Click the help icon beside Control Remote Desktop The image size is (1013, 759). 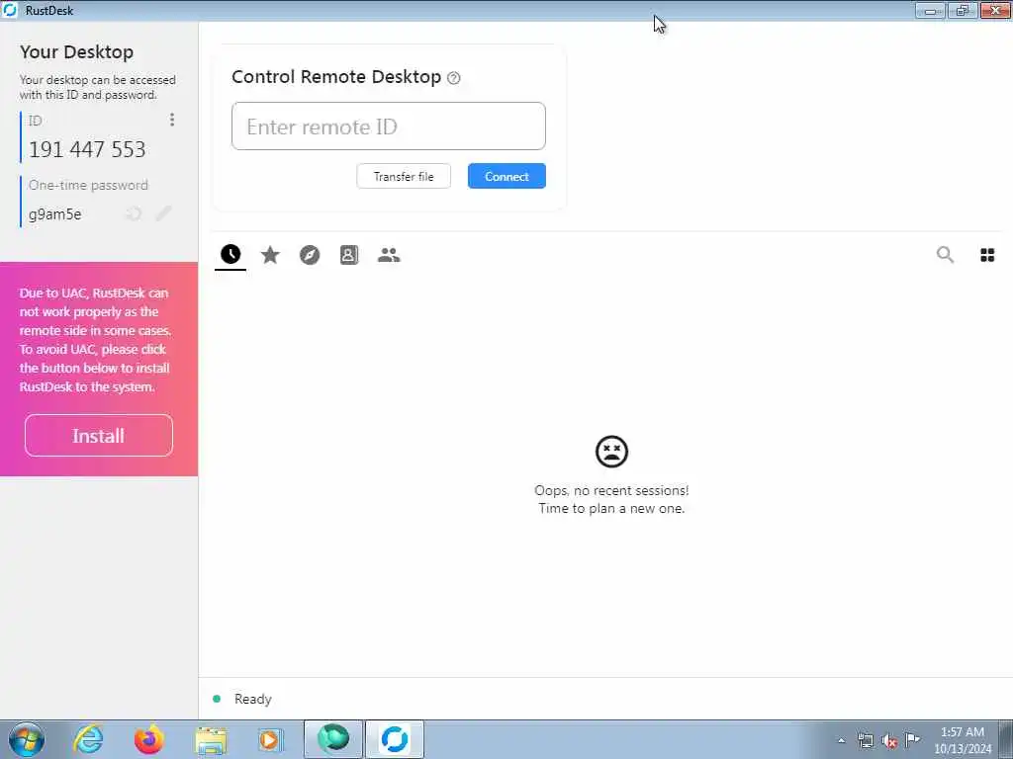coord(453,78)
